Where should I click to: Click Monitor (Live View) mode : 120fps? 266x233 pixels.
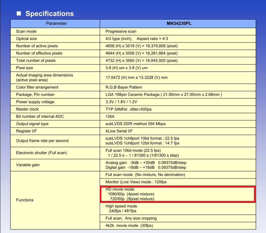pyautogui.click(x=136, y=182)
